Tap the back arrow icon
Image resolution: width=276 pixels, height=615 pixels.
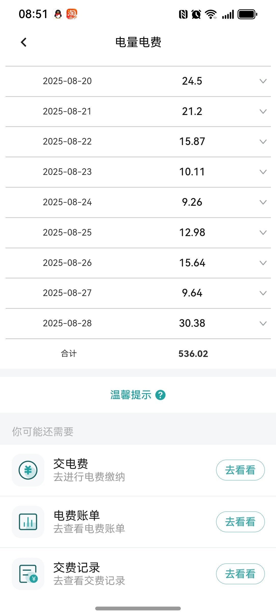(x=24, y=42)
